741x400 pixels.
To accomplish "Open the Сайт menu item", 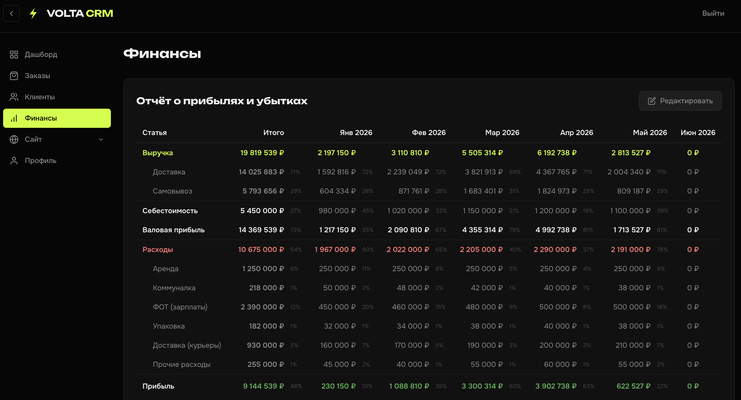I will 57,139.
